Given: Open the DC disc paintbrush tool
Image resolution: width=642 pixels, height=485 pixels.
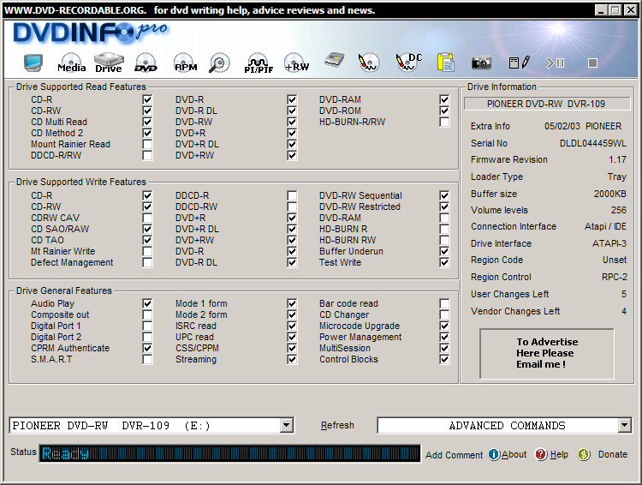Looking at the screenshot, I should tap(408, 62).
